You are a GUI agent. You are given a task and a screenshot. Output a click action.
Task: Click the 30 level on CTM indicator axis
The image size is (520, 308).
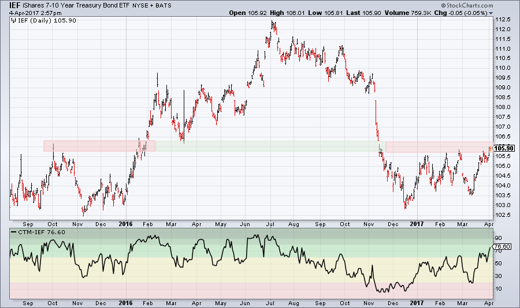tap(499, 276)
